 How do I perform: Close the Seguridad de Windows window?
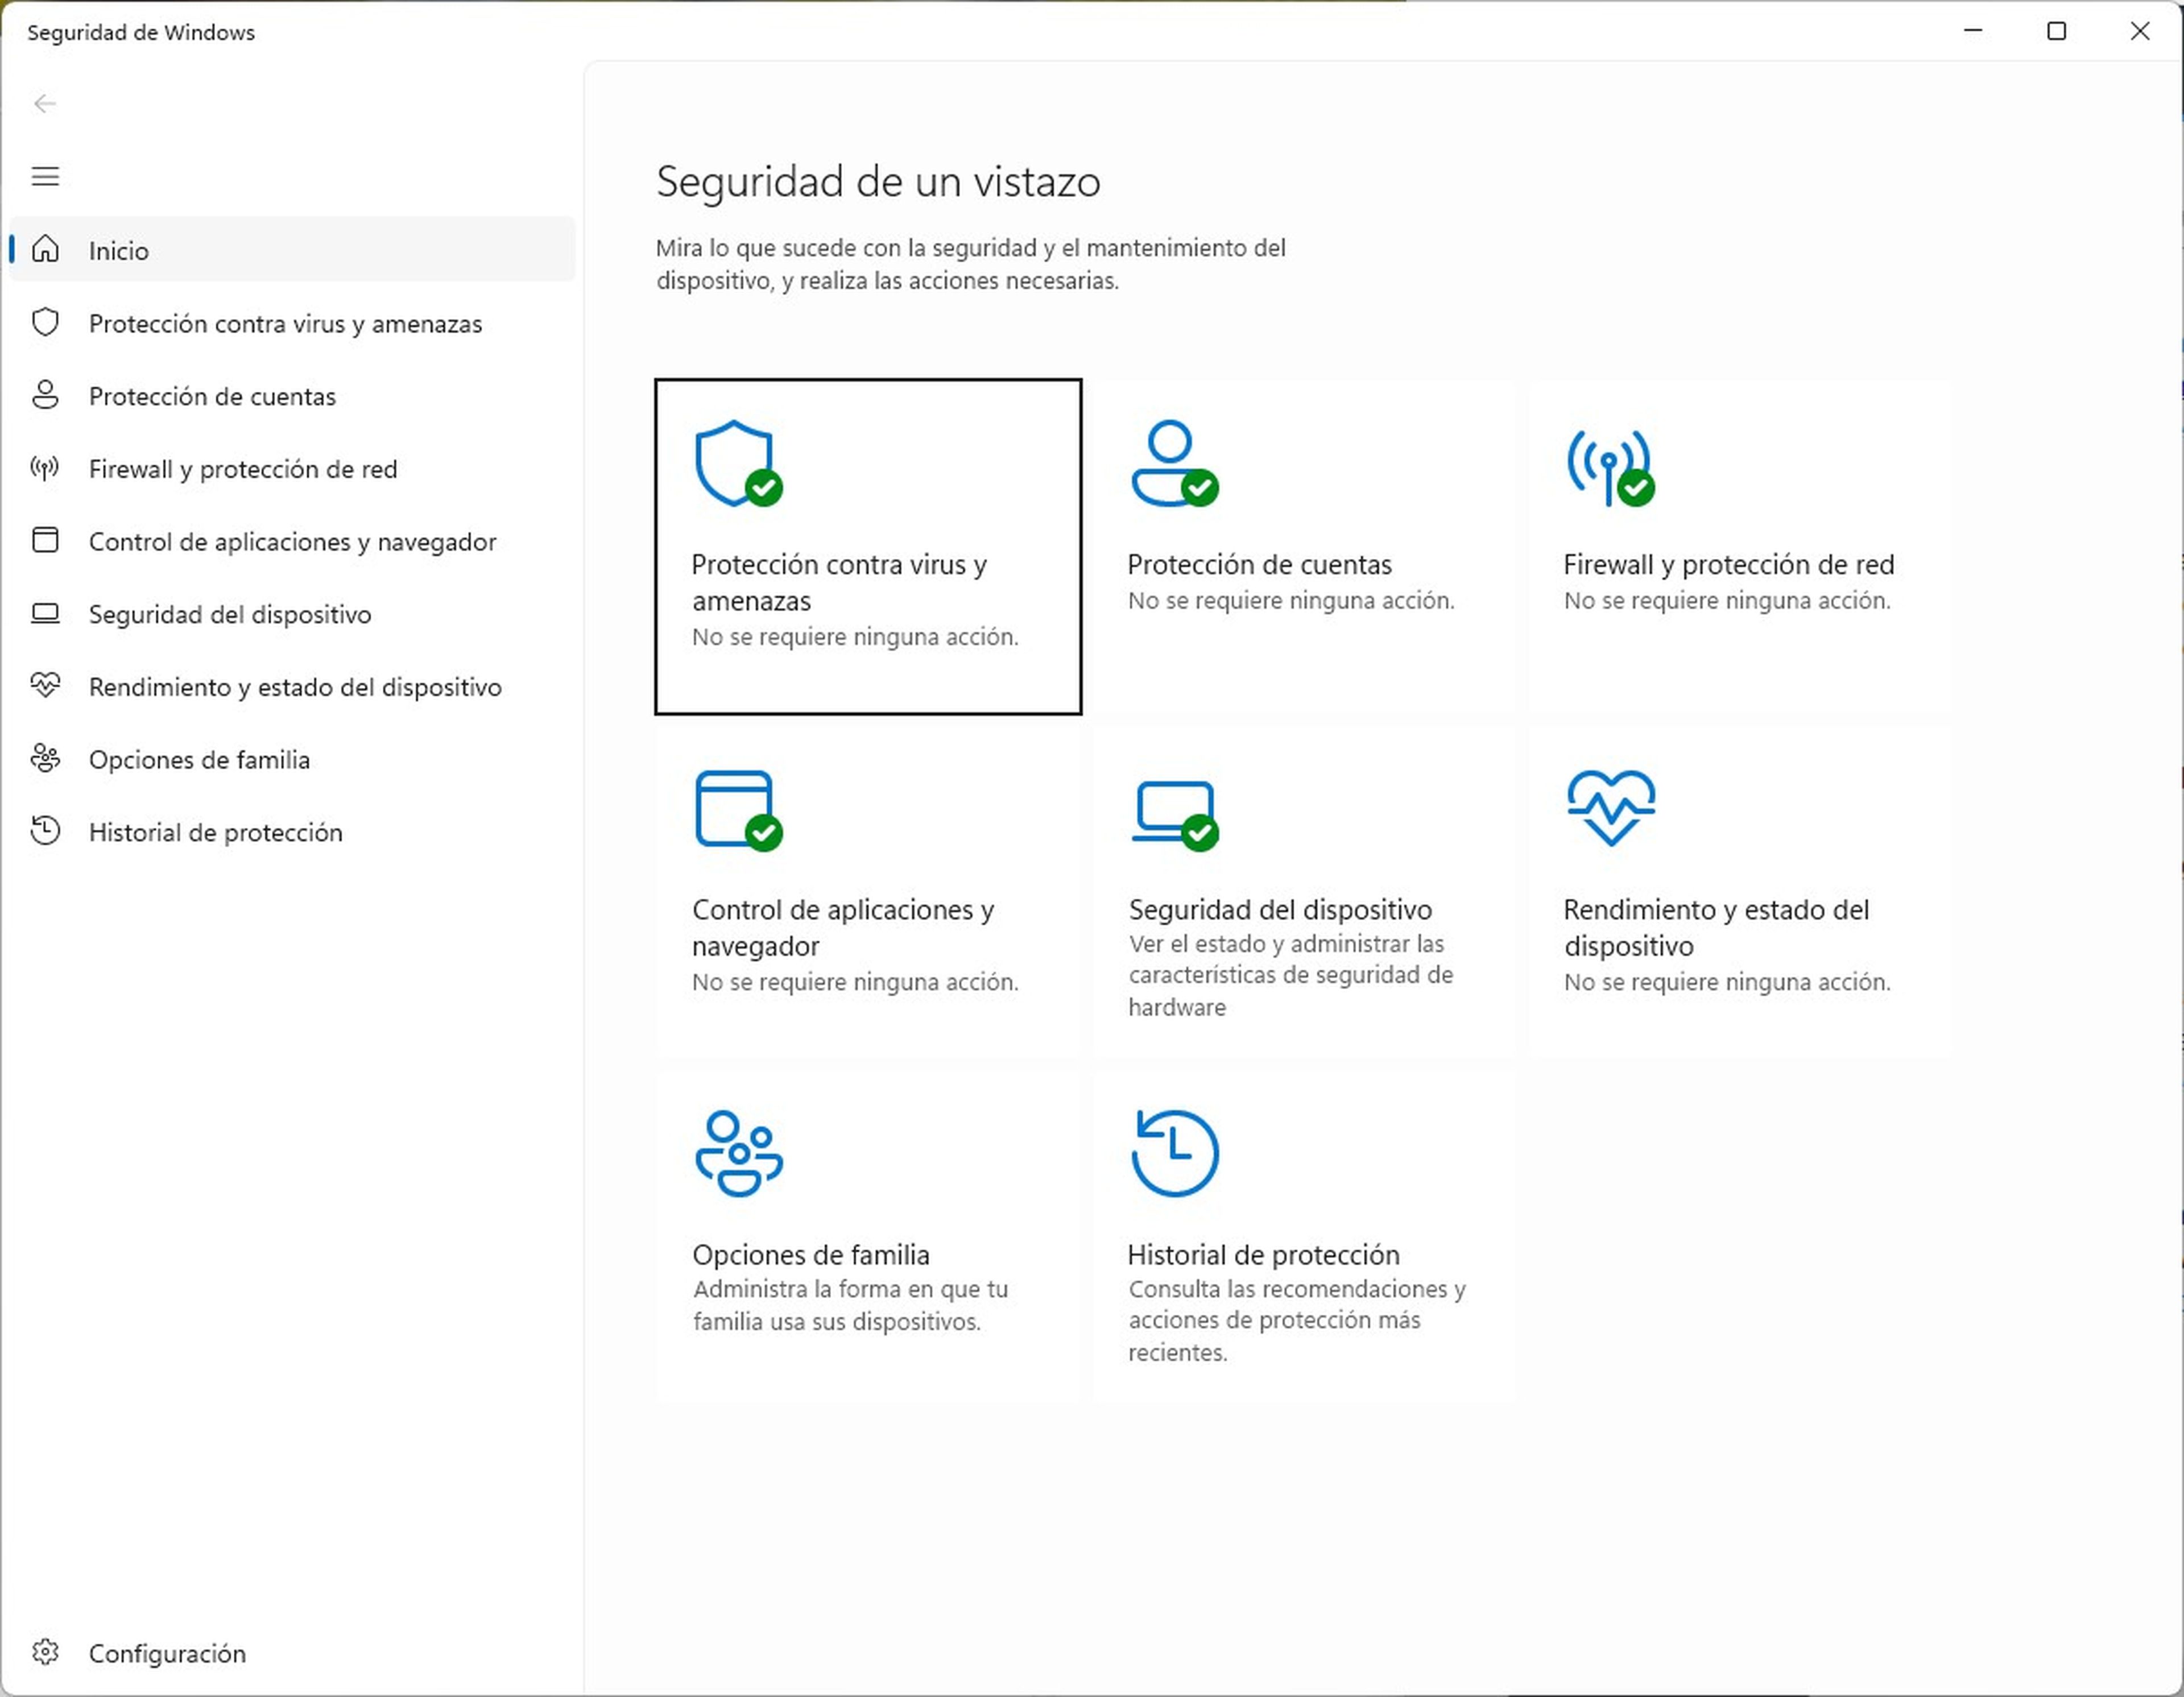coord(2139,31)
